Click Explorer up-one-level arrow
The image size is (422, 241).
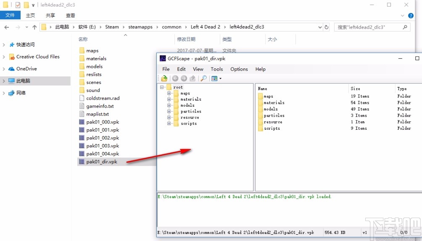pyautogui.click(x=34, y=27)
